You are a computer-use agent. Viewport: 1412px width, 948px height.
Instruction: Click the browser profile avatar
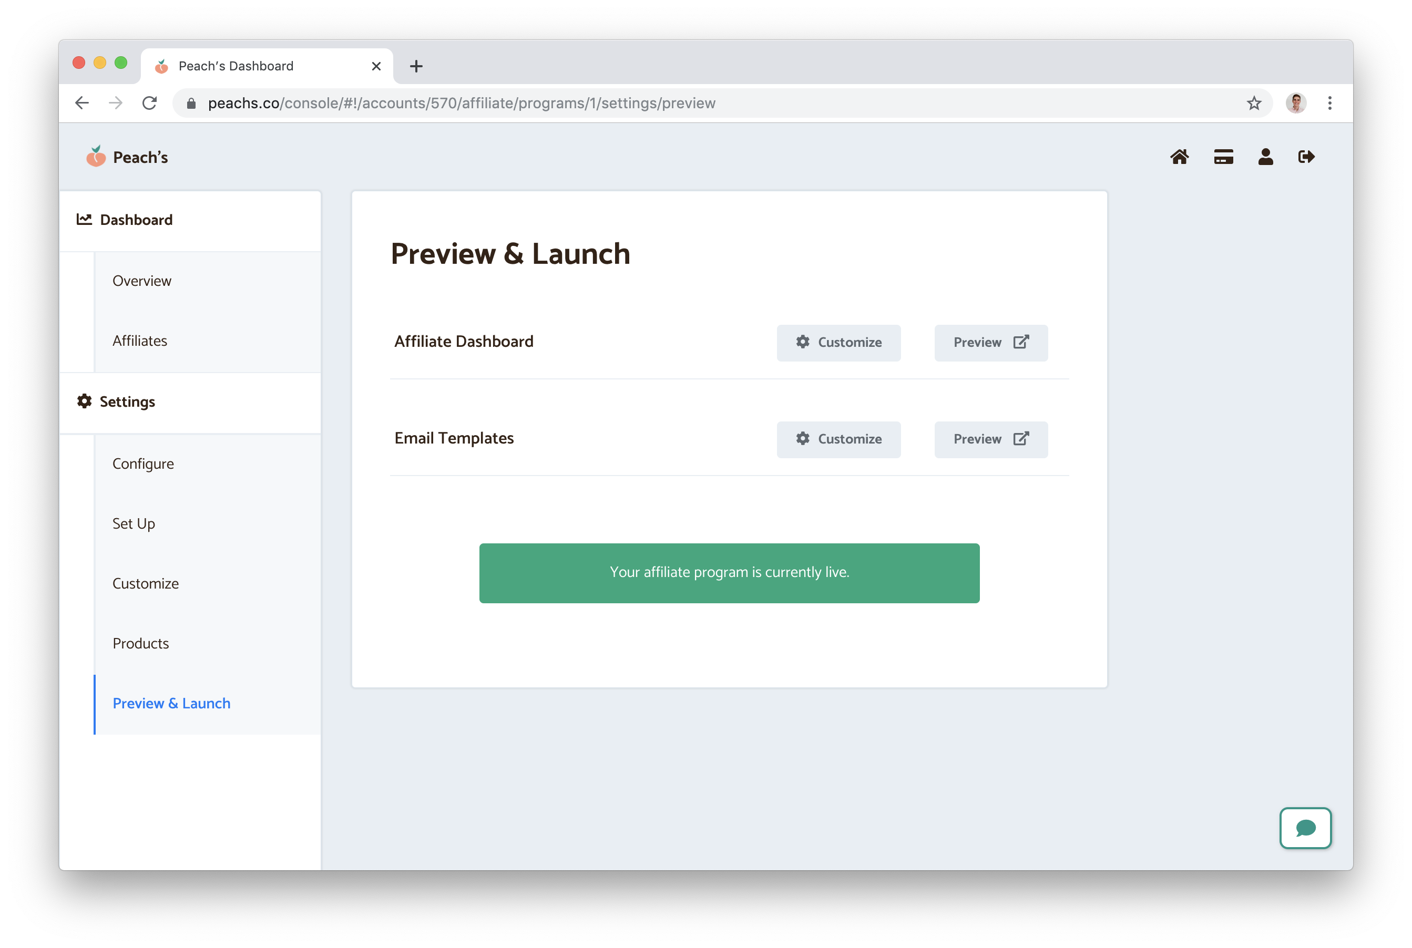pyautogui.click(x=1295, y=104)
